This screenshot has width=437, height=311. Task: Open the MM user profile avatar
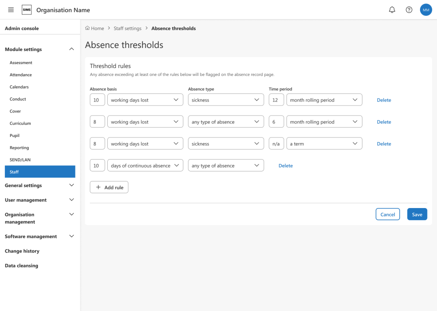(x=426, y=10)
